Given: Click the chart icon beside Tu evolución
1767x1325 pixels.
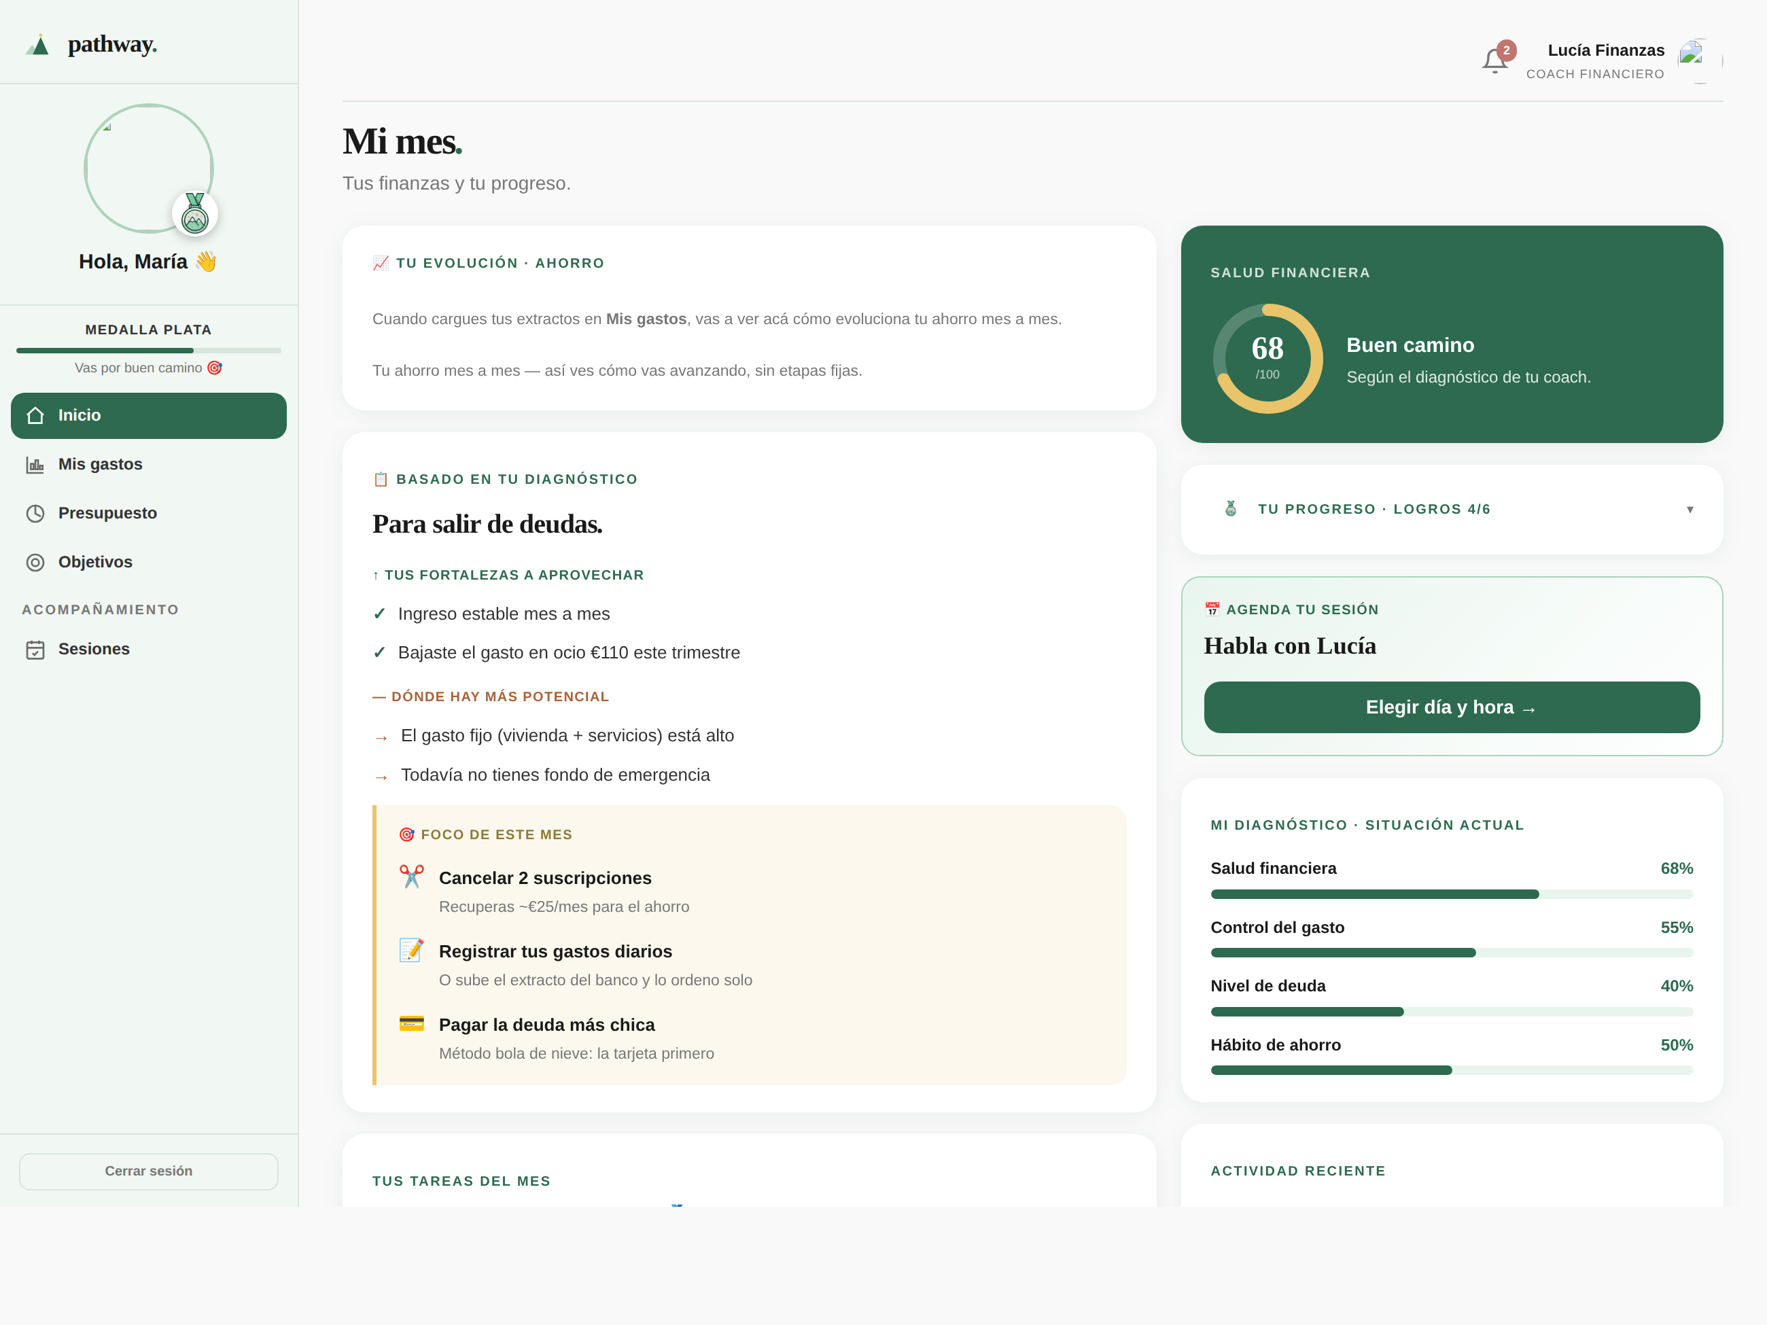Looking at the screenshot, I should pos(380,263).
